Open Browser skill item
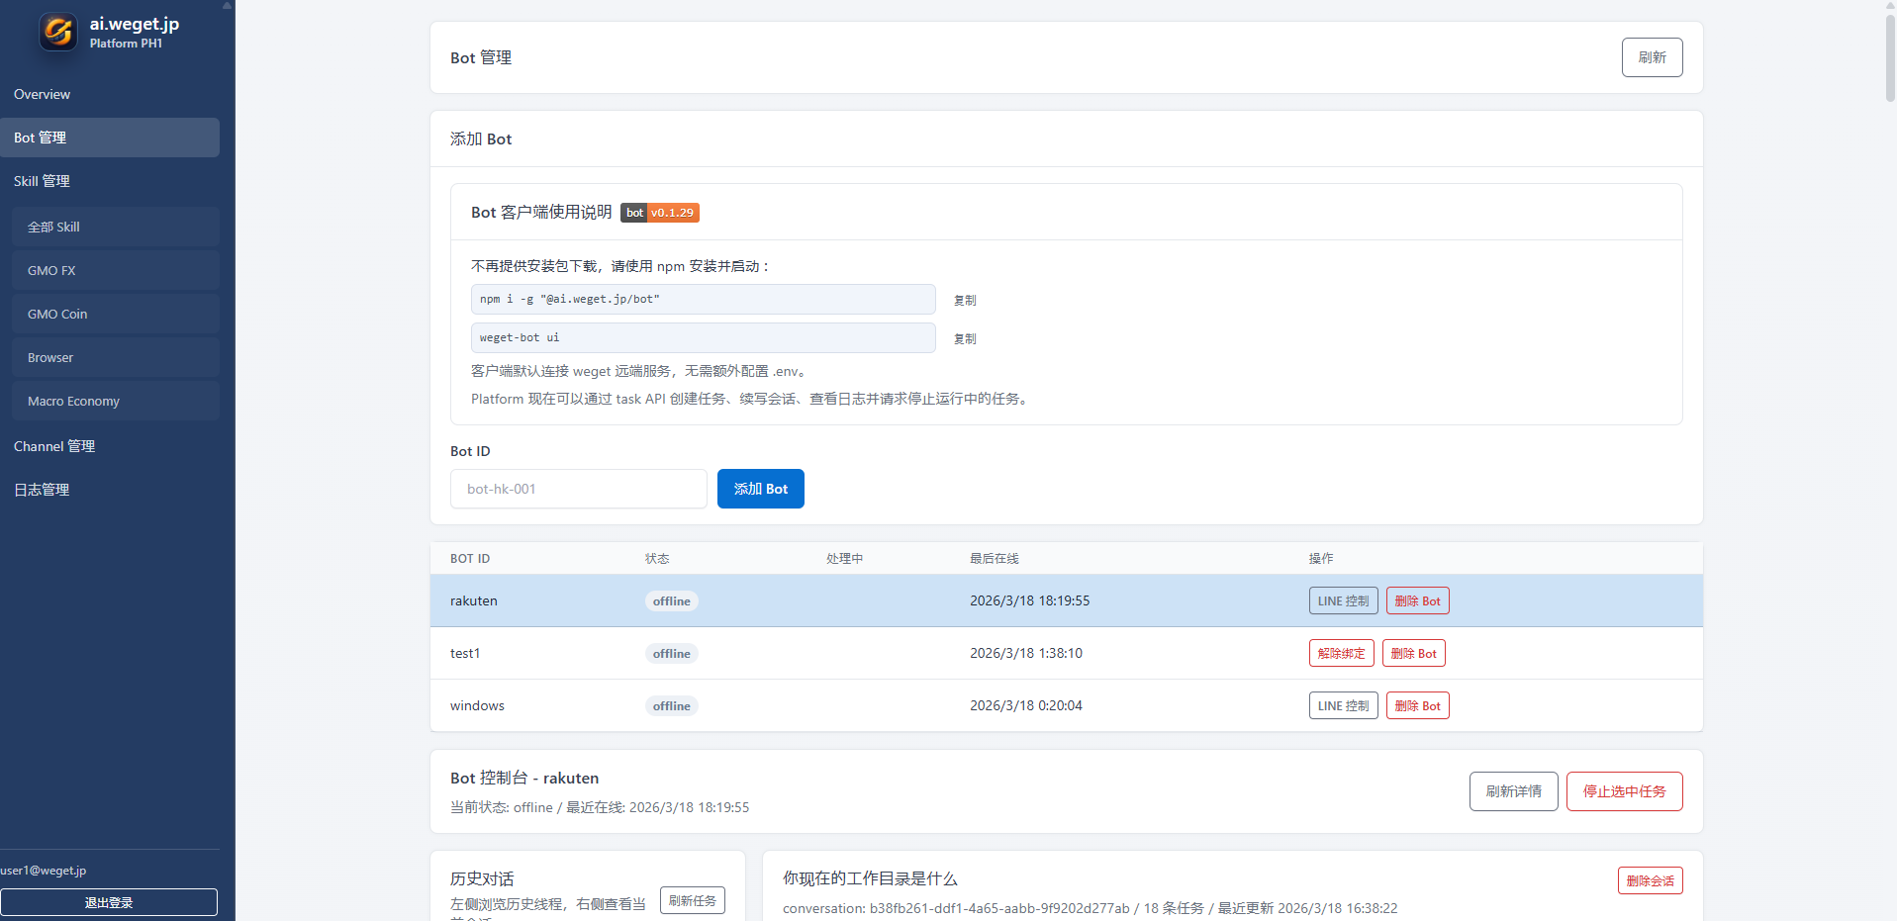1897x921 pixels. pyautogui.click(x=116, y=357)
